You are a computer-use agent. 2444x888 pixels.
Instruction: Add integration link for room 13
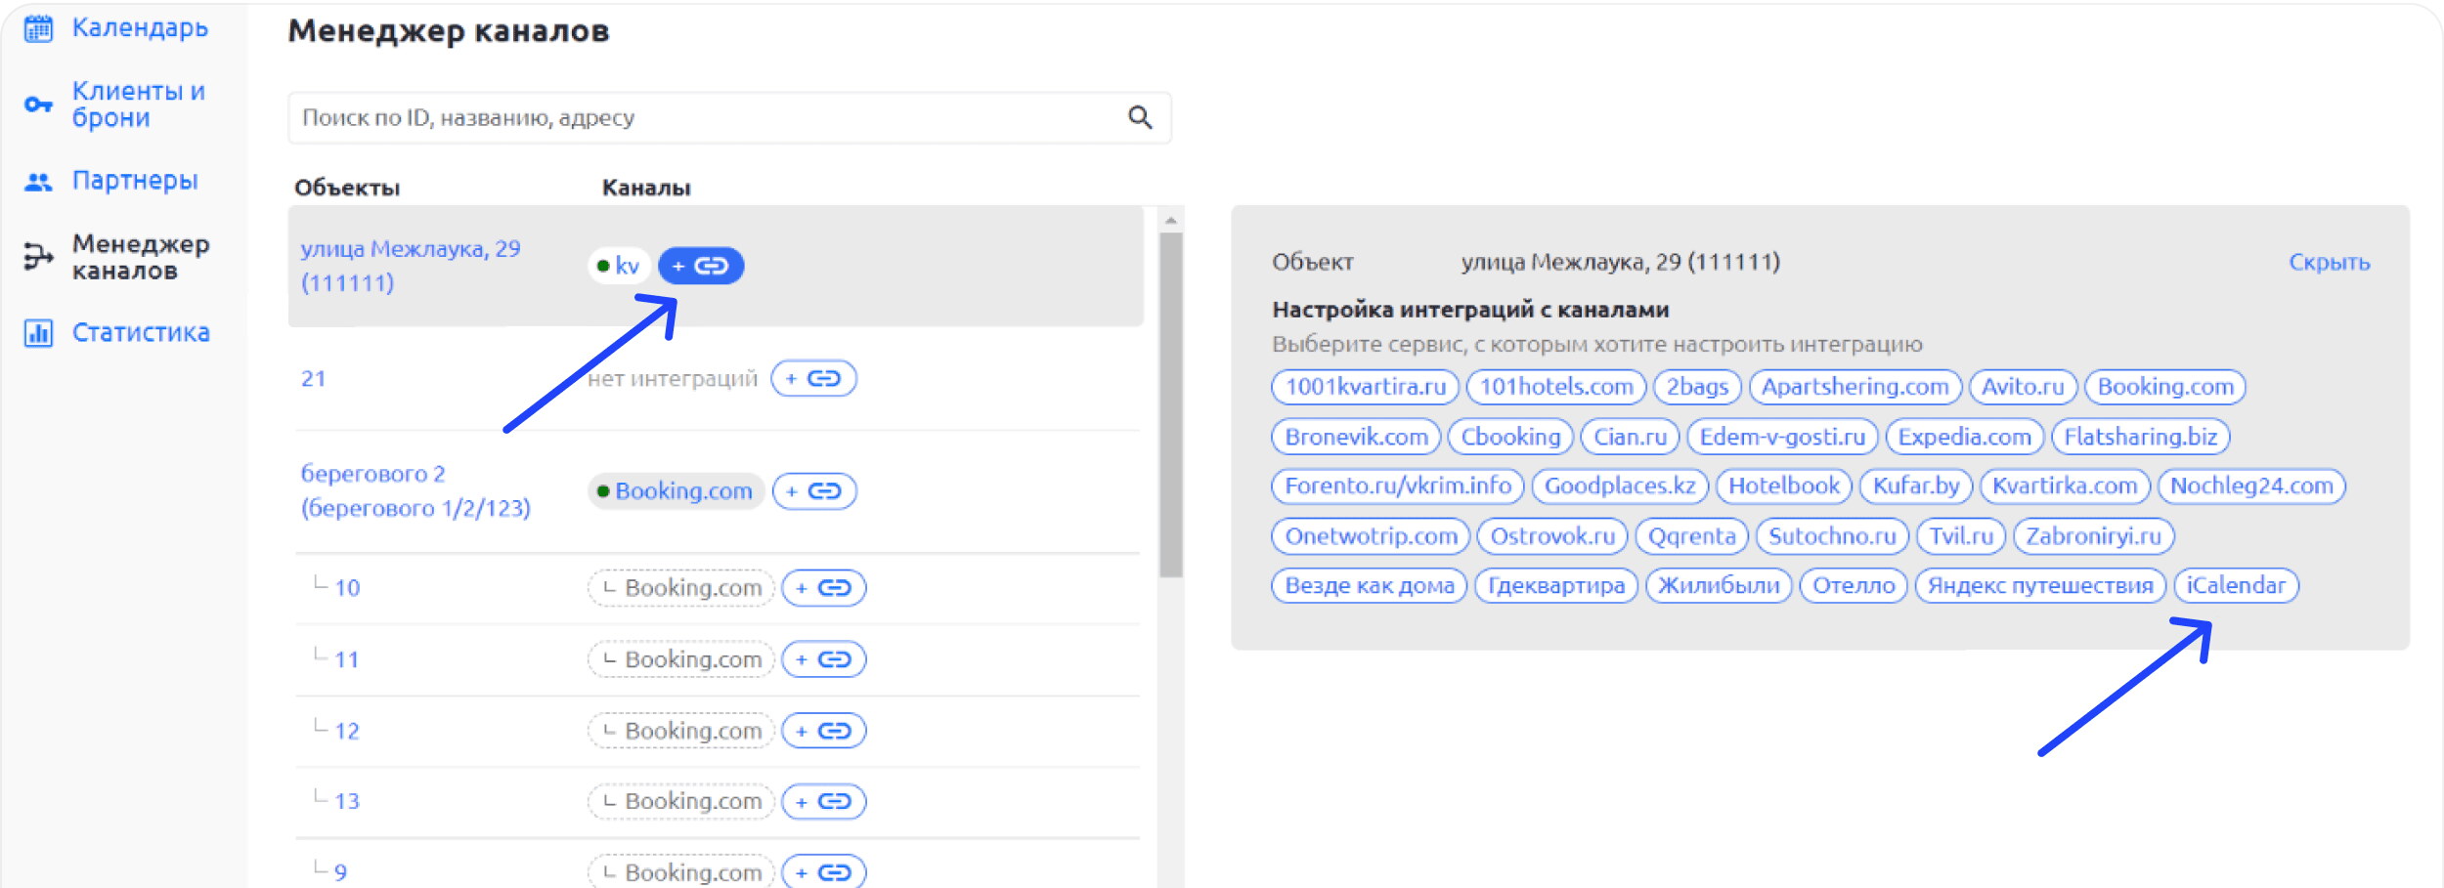824,801
